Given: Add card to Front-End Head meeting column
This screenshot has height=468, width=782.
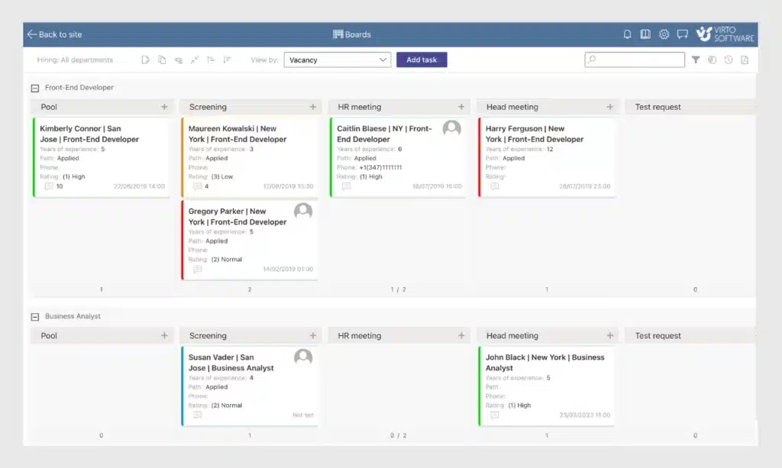Looking at the screenshot, I should [x=610, y=107].
